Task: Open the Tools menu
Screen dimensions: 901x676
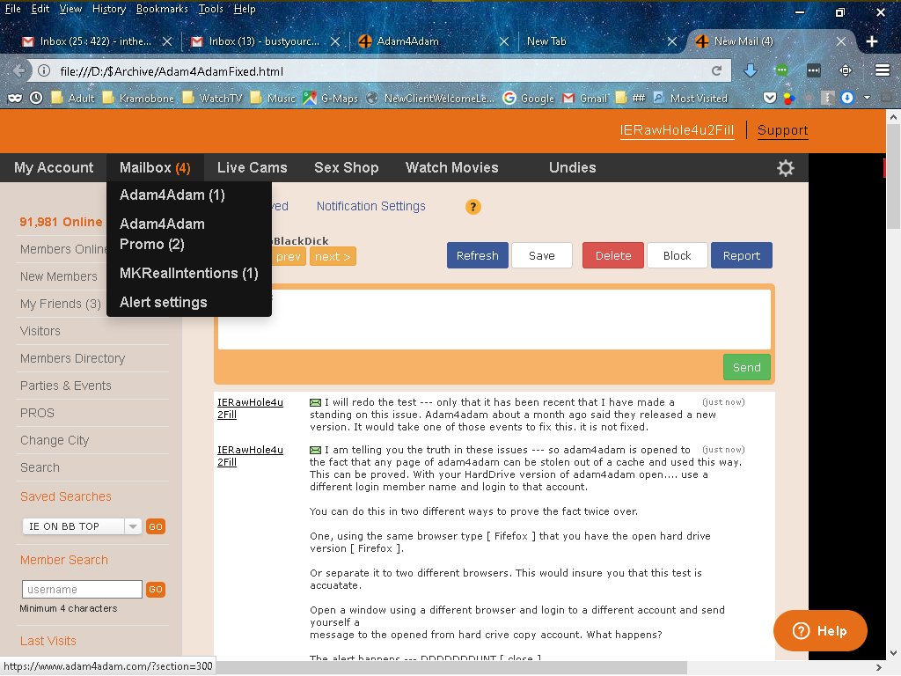Action: [211, 9]
